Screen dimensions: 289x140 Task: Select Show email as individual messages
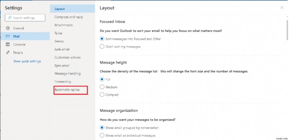pyautogui.click(x=102, y=136)
